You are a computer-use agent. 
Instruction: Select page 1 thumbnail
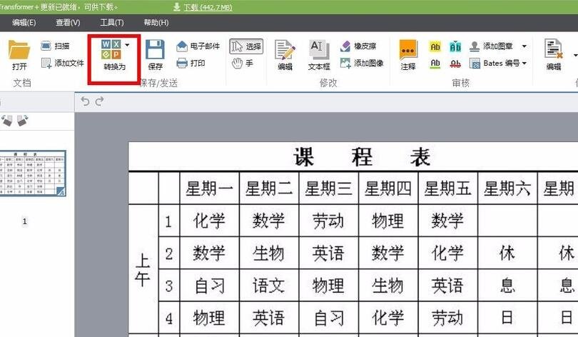coord(33,173)
